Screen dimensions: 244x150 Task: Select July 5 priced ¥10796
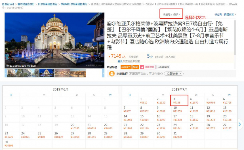tap(213, 101)
